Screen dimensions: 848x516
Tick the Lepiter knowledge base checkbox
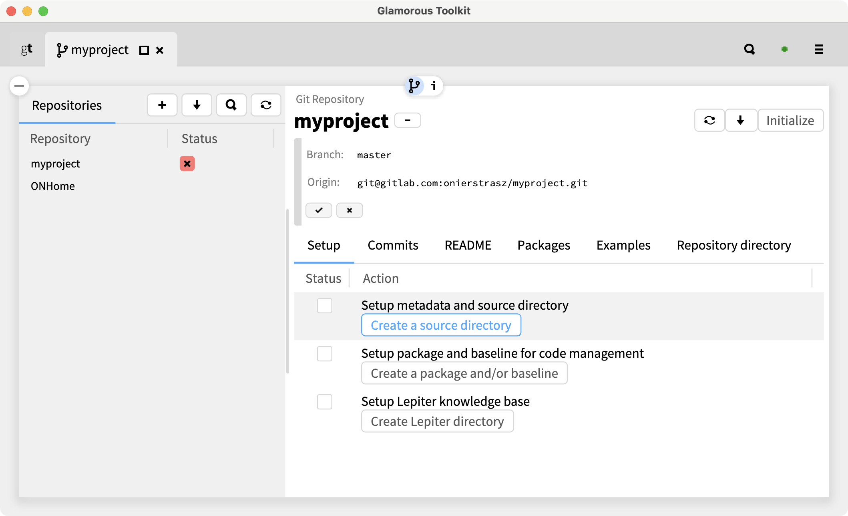pos(325,402)
